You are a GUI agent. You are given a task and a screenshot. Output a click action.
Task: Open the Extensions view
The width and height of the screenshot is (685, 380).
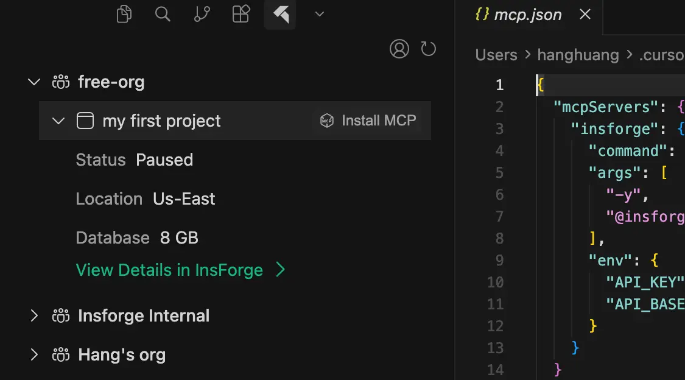[x=241, y=14]
